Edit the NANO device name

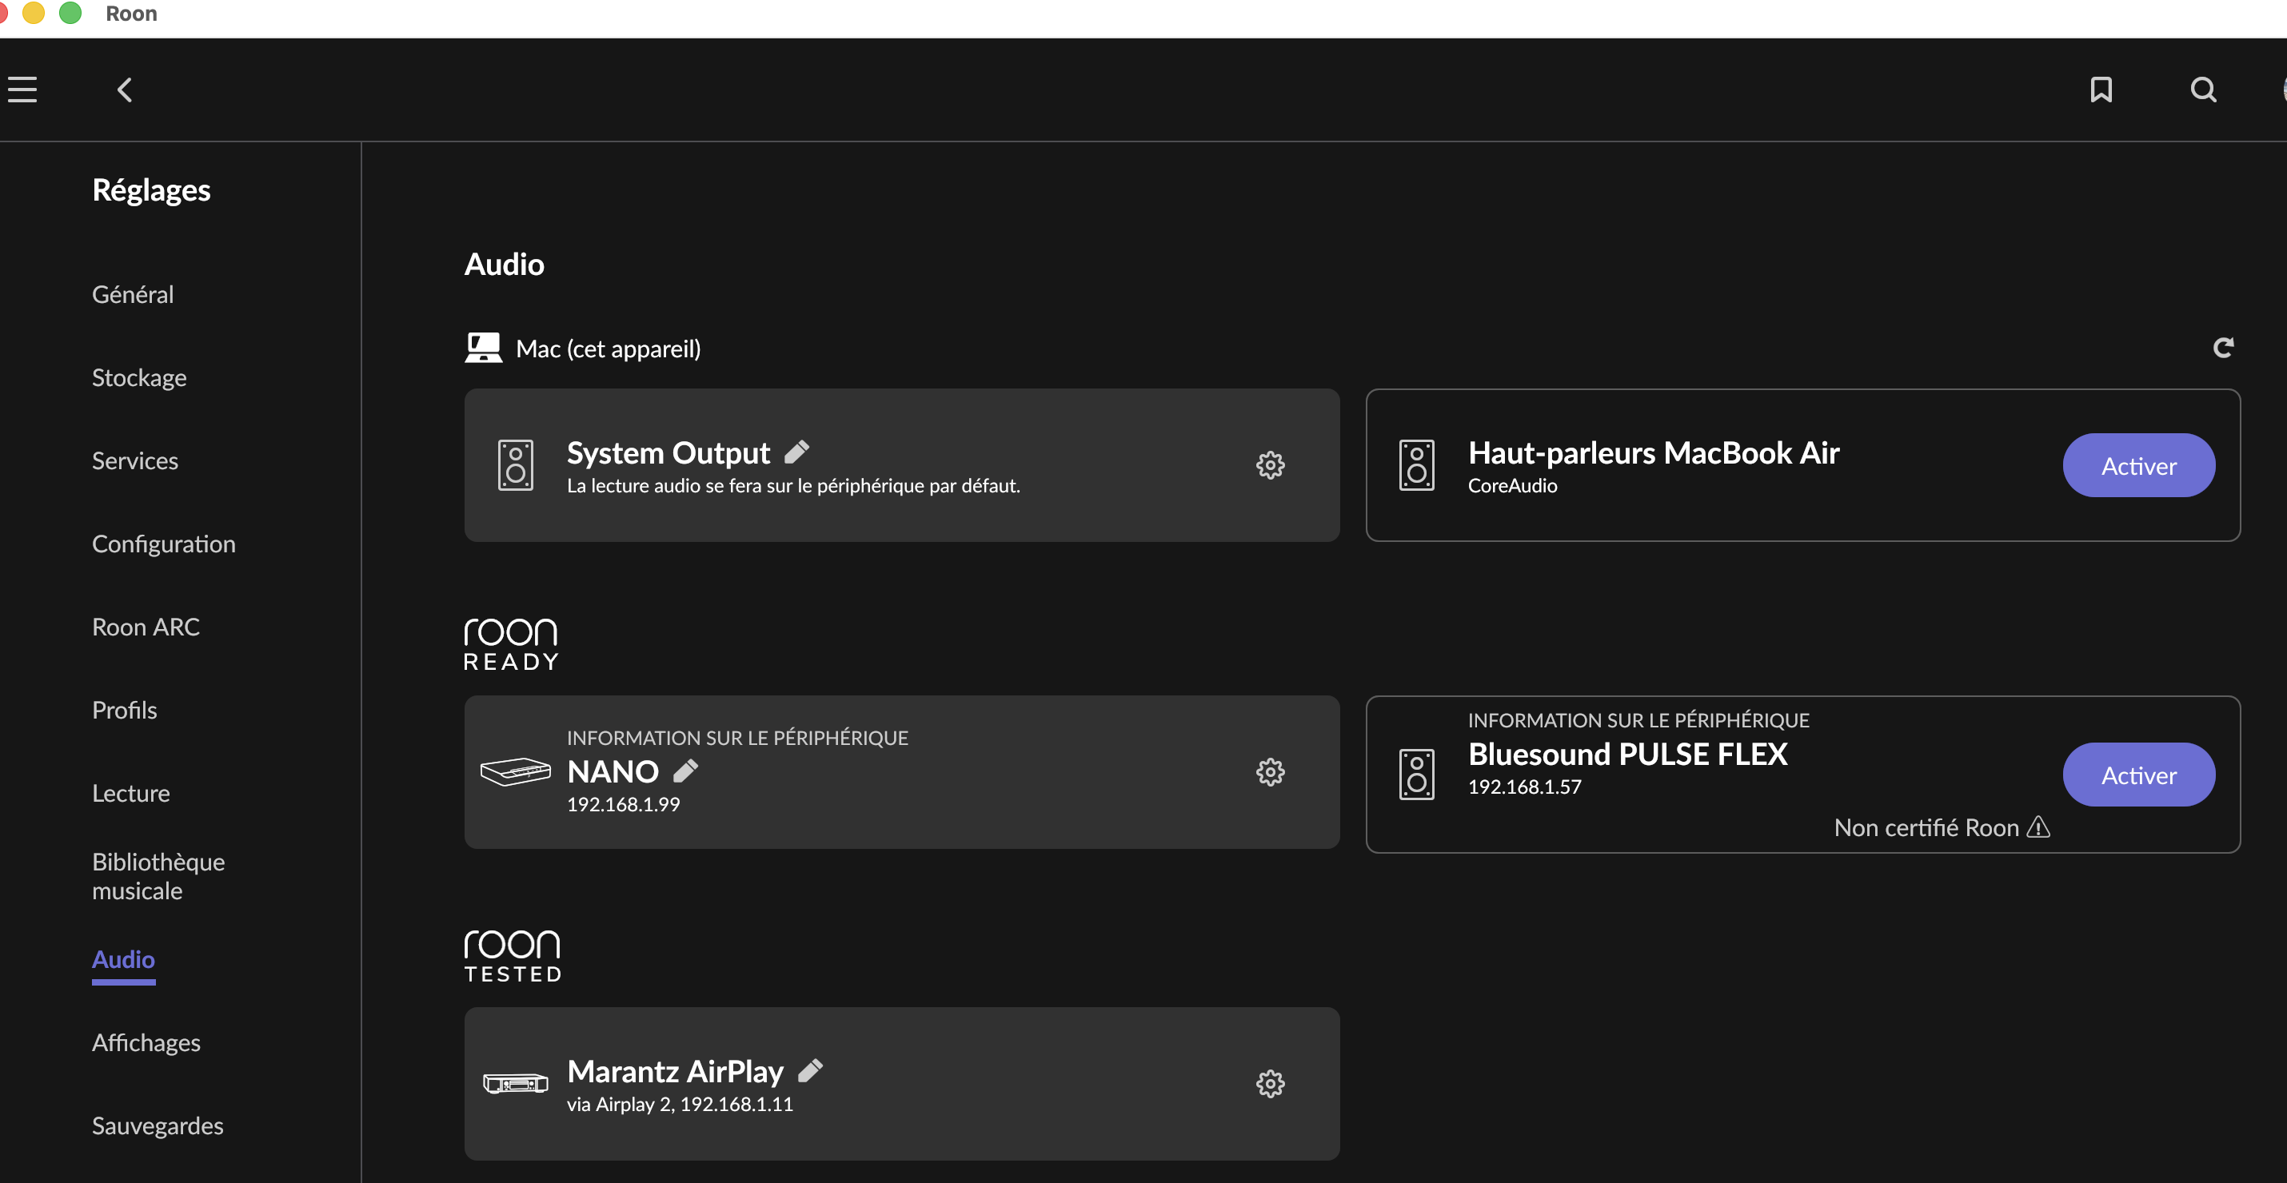685,771
